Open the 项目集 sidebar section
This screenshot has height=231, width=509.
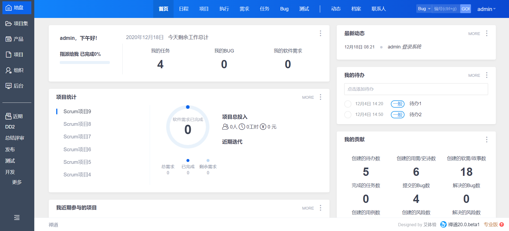click(17, 24)
